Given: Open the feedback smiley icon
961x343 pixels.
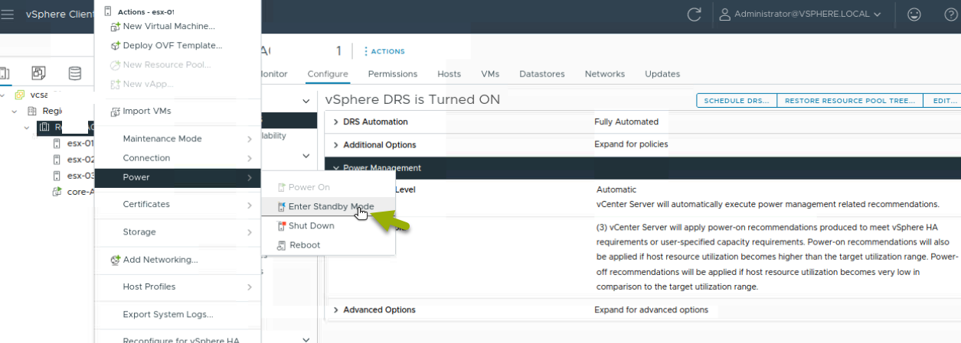Looking at the screenshot, I should pyautogui.click(x=914, y=14).
